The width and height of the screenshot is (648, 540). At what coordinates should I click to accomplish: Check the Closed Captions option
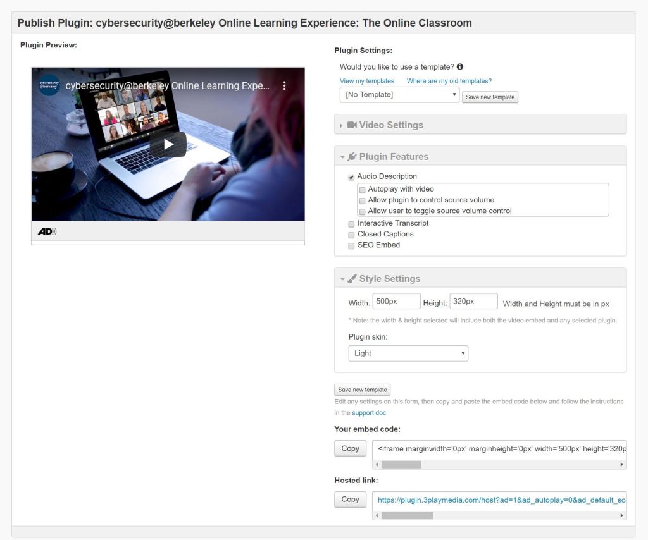point(351,235)
